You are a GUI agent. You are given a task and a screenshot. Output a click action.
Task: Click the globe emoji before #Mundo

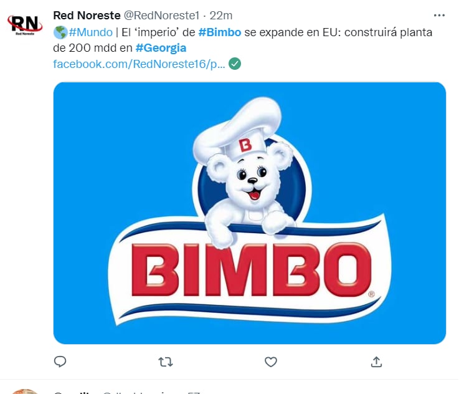pyautogui.click(x=60, y=32)
